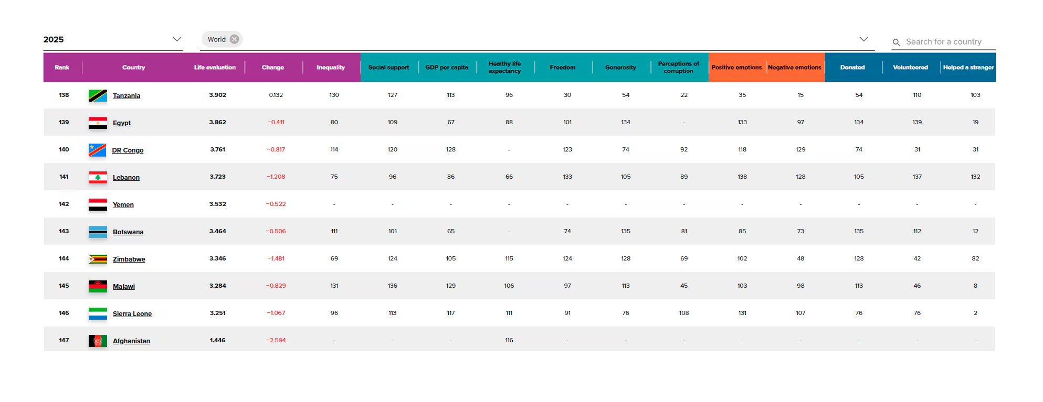The image size is (1043, 402).
Task: Click the DR Congo flag icon
Action: tap(98, 150)
